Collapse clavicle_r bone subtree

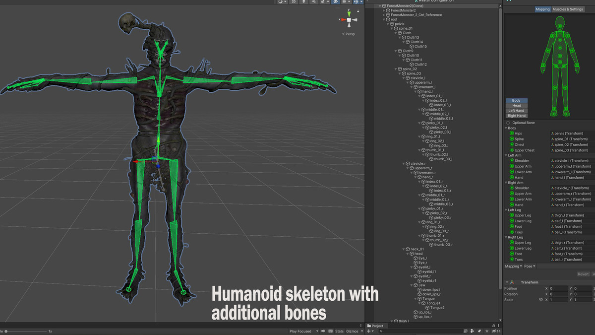tap(405, 164)
